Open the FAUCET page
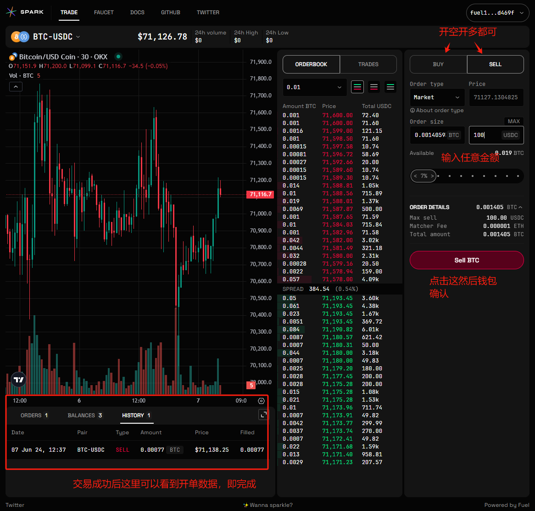The image size is (535, 511). 104,12
